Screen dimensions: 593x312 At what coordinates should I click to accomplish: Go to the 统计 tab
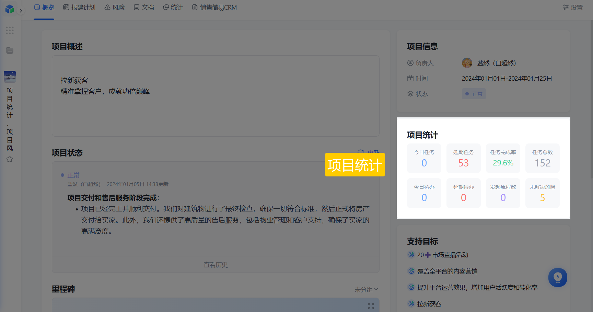[x=173, y=8]
